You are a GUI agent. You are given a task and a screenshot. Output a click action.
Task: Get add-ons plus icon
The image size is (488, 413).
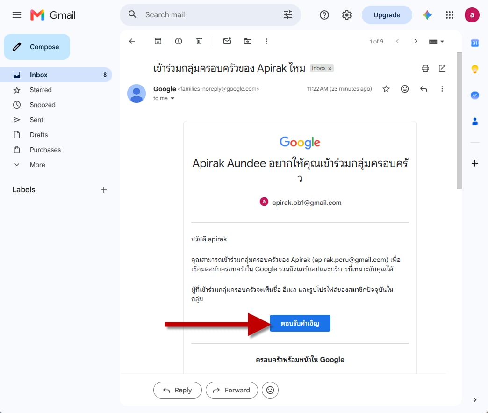[474, 163]
